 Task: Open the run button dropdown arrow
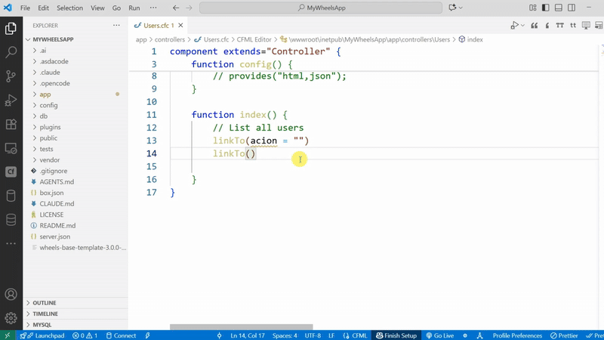tap(522, 26)
